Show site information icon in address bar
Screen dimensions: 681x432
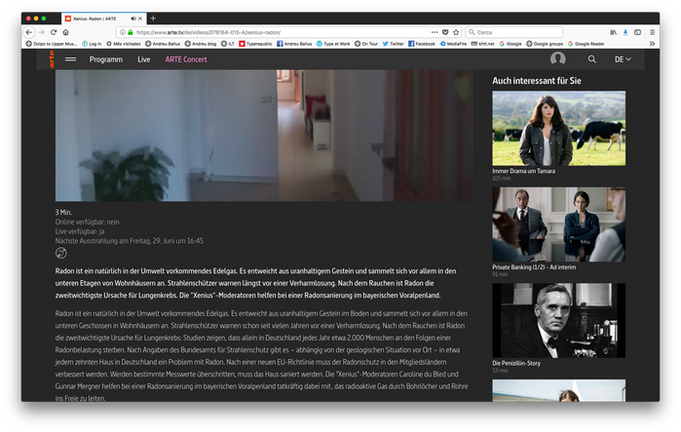tap(123, 32)
